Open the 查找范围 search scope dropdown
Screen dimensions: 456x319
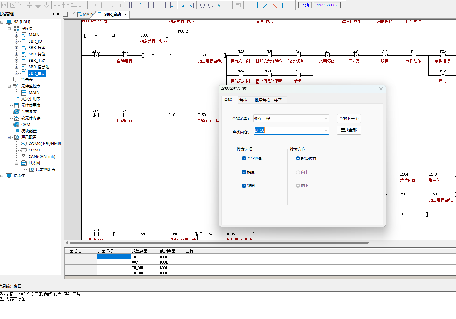click(326, 119)
